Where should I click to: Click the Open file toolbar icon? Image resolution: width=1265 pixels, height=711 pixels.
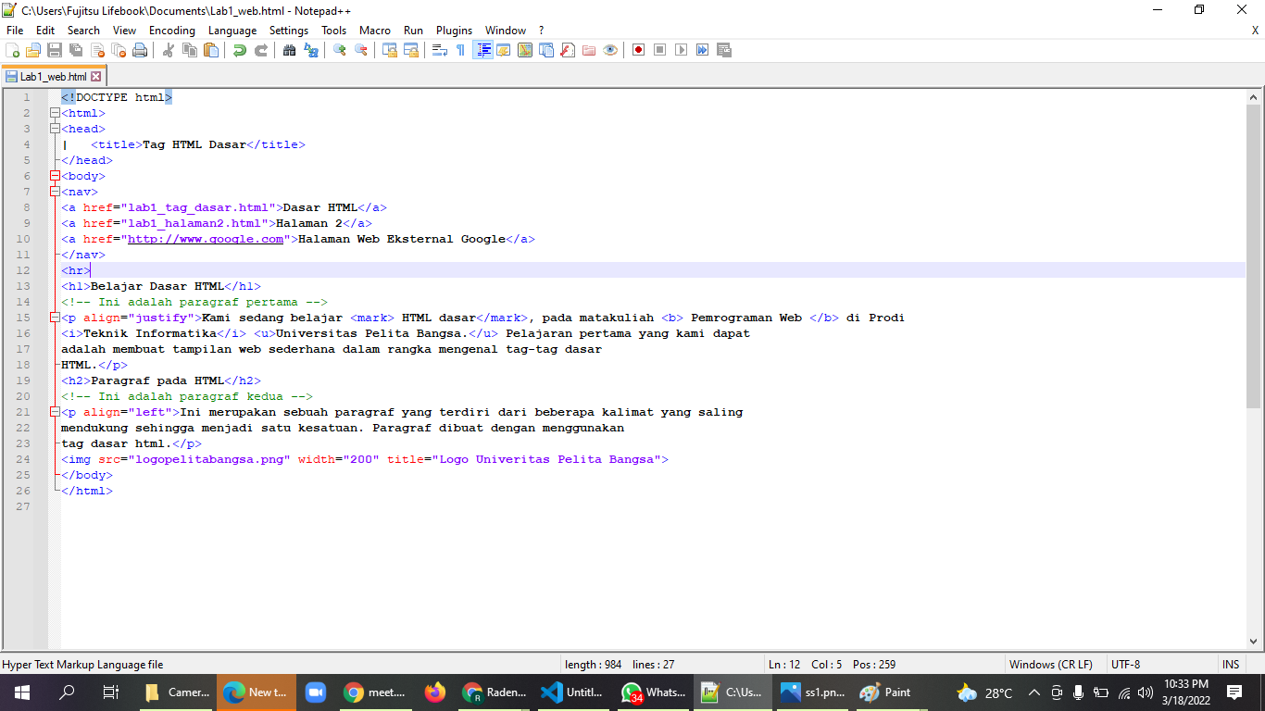click(33, 50)
